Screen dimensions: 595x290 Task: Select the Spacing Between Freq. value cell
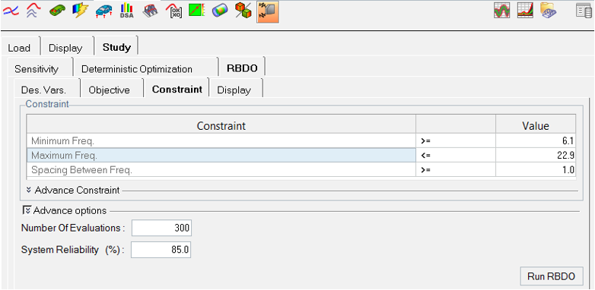coord(536,170)
